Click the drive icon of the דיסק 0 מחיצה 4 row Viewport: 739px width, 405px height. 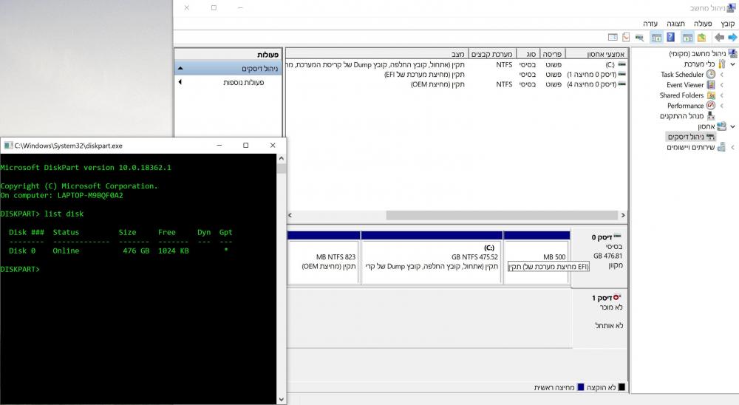pos(621,84)
